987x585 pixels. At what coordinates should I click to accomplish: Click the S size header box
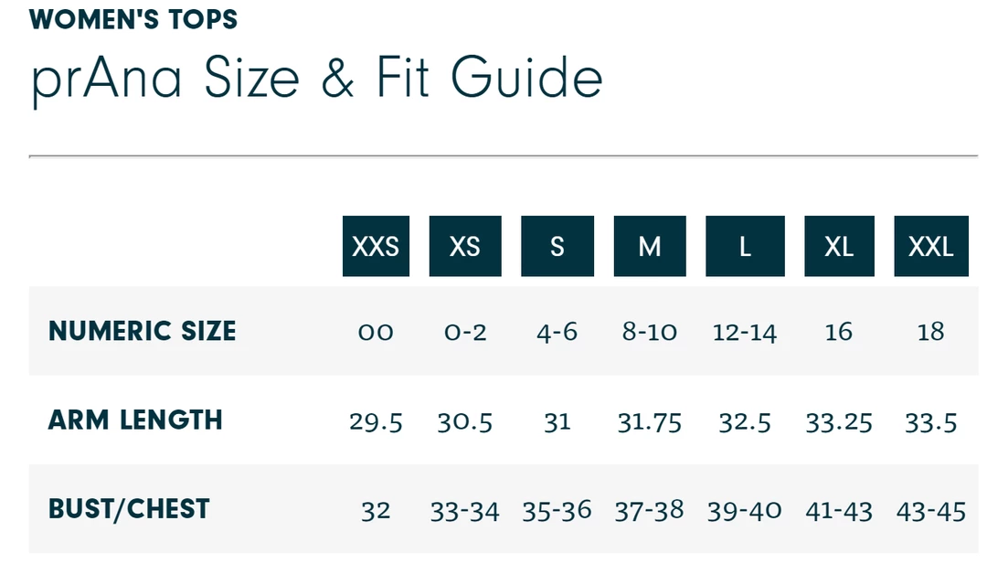click(557, 246)
